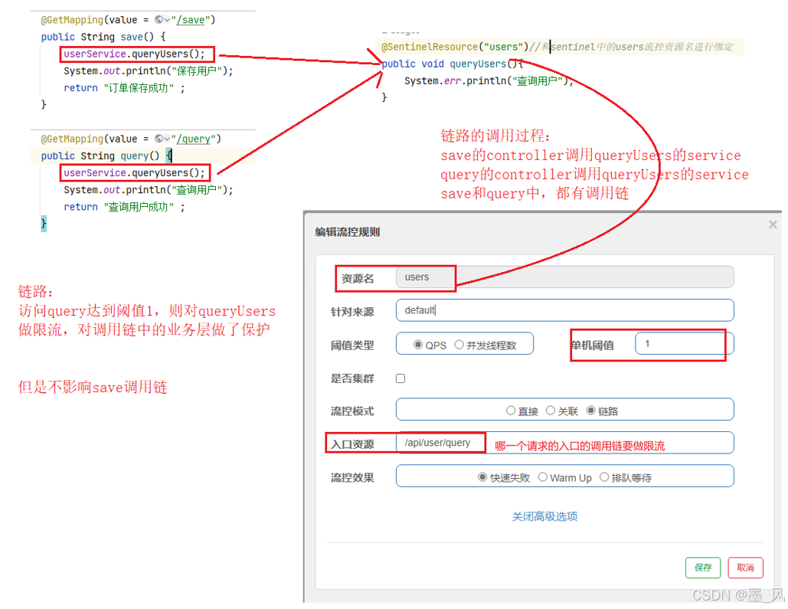Click the /save mapping link
The image size is (788, 609).
coord(191,20)
